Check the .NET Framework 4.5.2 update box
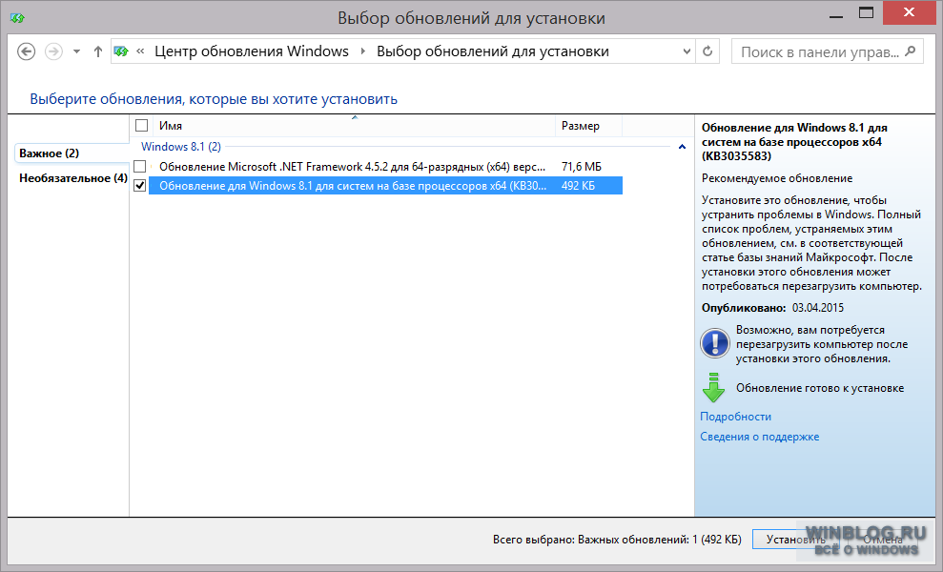Image resolution: width=943 pixels, height=572 pixels. [x=140, y=167]
